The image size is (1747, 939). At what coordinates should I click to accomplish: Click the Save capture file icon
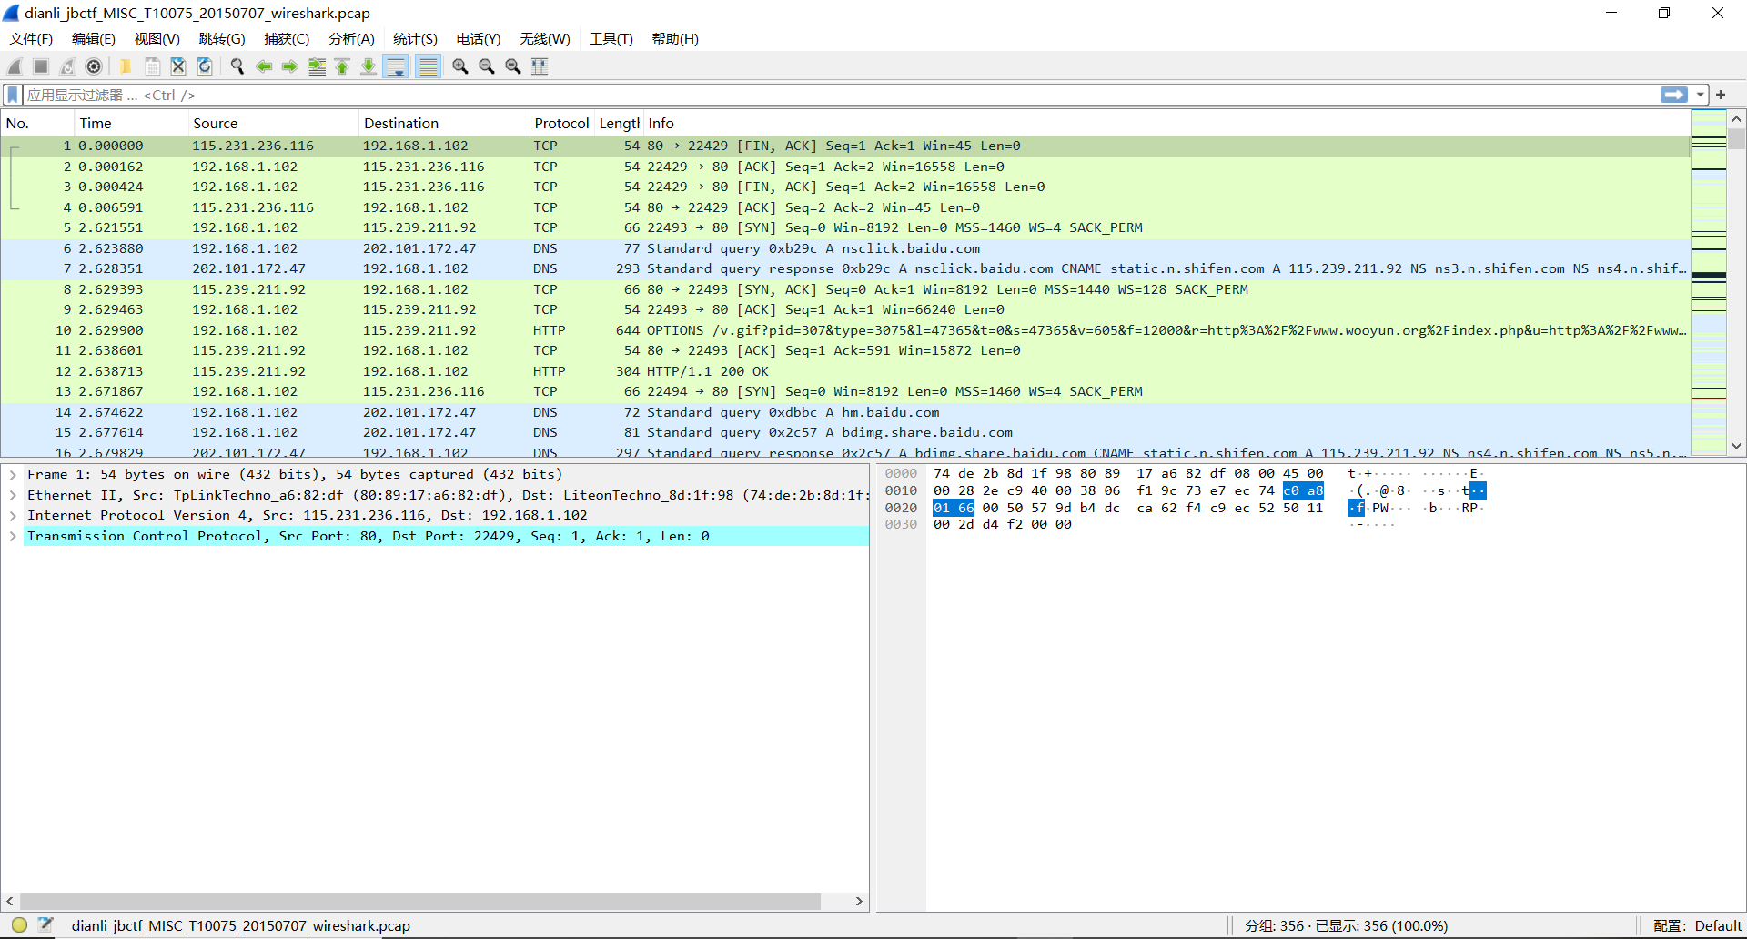[x=152, y=66]
